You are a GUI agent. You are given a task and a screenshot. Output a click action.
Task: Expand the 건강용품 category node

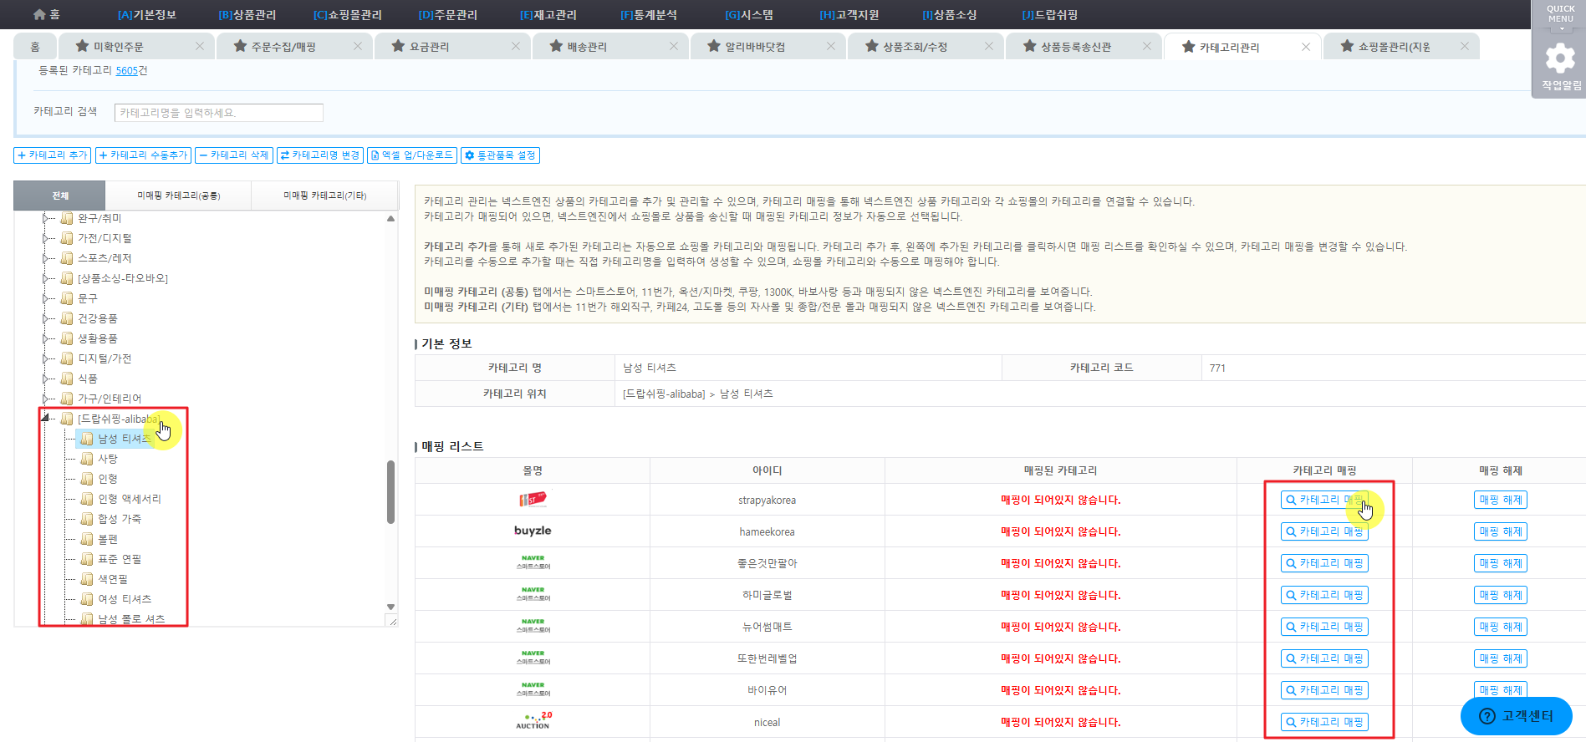pyautogui.click(x=45, y=318)
